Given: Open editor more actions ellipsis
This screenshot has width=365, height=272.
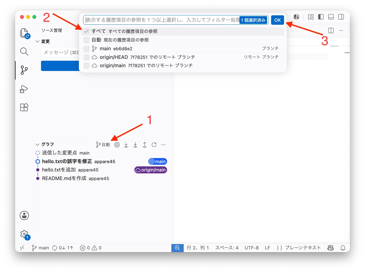Looking at the screenshot, I should (341, 30).
